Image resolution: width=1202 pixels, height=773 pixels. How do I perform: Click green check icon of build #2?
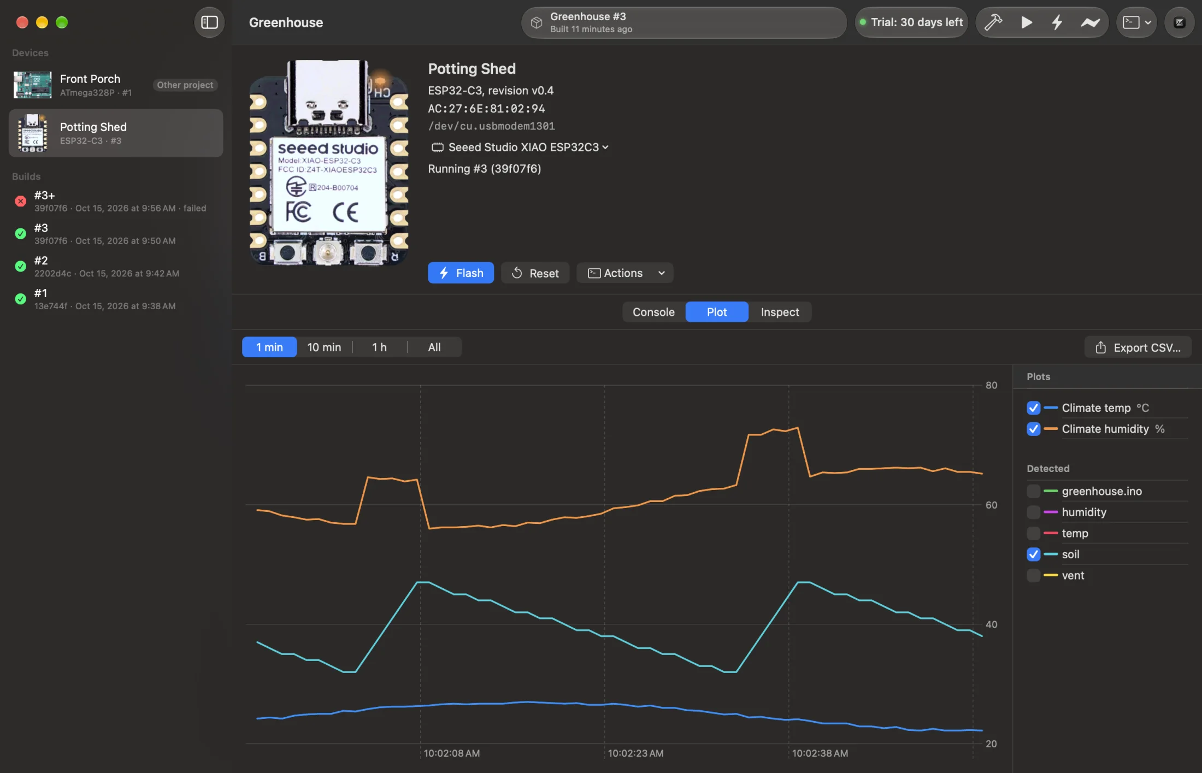point(20,266)
